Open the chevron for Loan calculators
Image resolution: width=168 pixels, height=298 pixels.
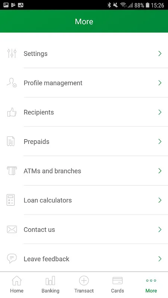[160, 200]
